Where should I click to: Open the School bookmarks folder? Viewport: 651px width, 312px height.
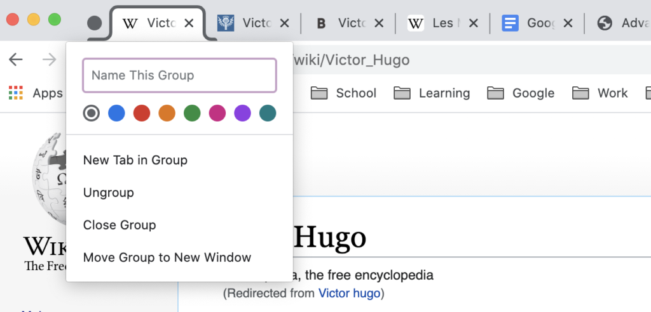click(344, 93)
